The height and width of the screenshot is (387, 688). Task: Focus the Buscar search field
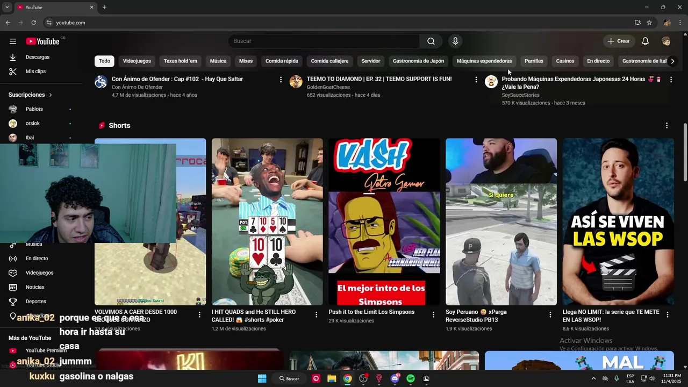[x=324, y=41]
